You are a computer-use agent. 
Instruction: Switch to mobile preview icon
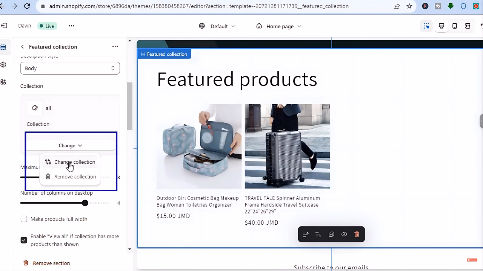[455, 26]
